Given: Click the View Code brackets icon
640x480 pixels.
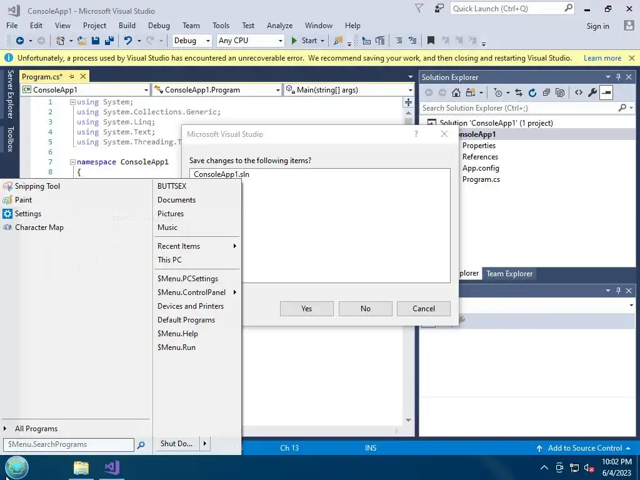Looking at the screenshot, I should pyautogui.click(x=579, y=92).
